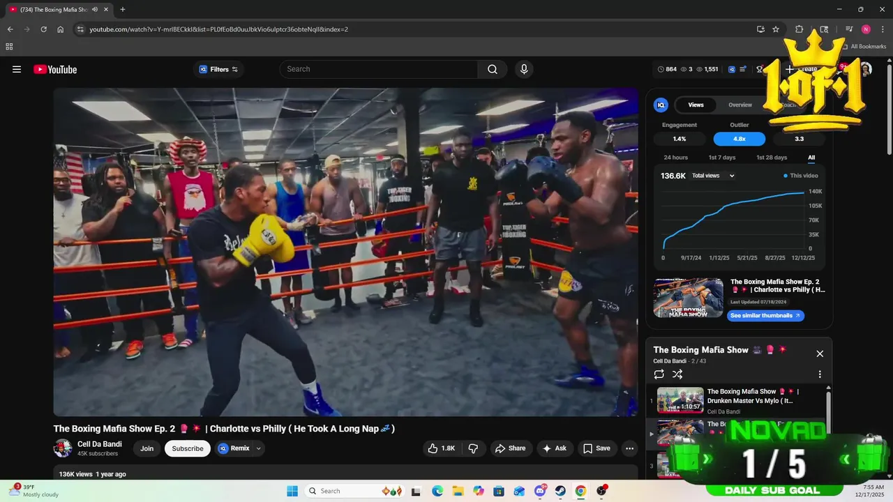Open the apps grid in the bookmarks bar

point(9,47)
